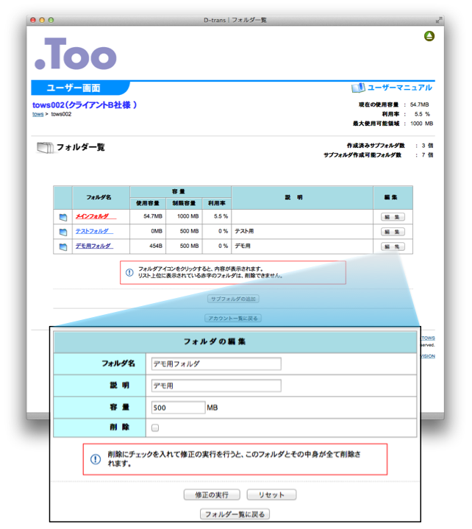Screen dimensions: 472x529
Task: Open the メインフォルダ folder icon
Action: (x=63, y=217)
